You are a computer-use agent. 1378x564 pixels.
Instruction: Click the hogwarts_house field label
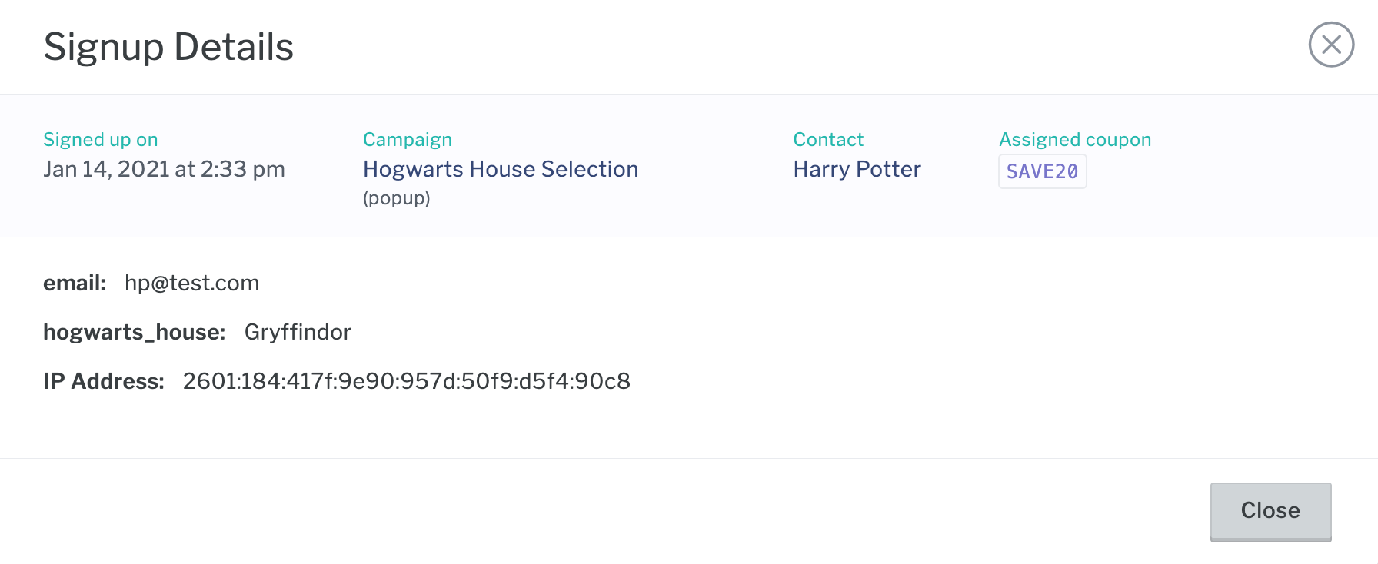coord(134,332)
